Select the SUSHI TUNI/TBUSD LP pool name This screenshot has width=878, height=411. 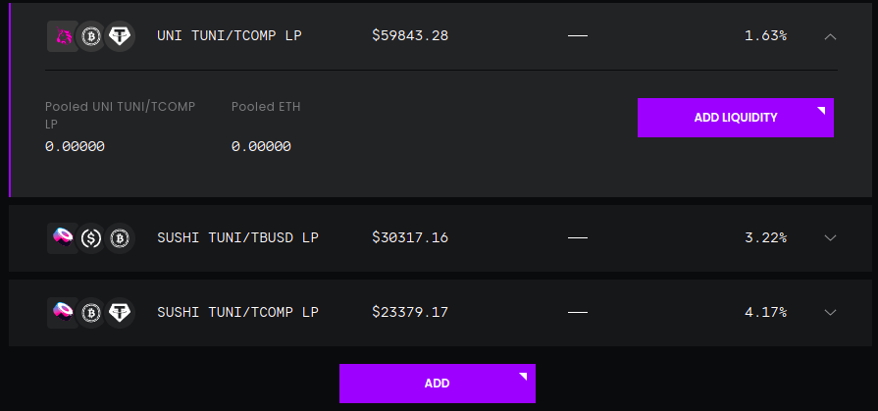tap(238, 237)
